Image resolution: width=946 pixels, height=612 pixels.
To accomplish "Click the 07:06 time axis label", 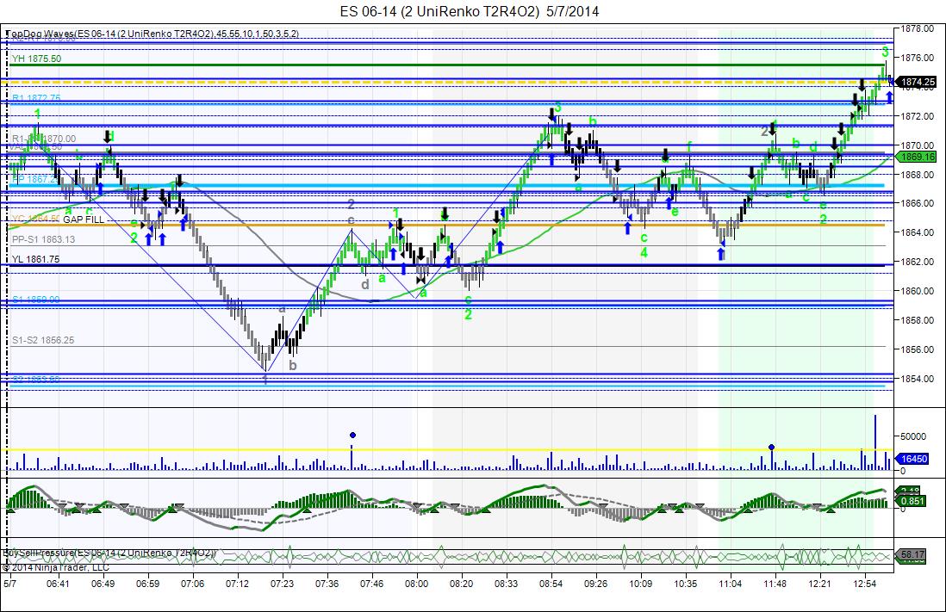I will click(192, 584).
